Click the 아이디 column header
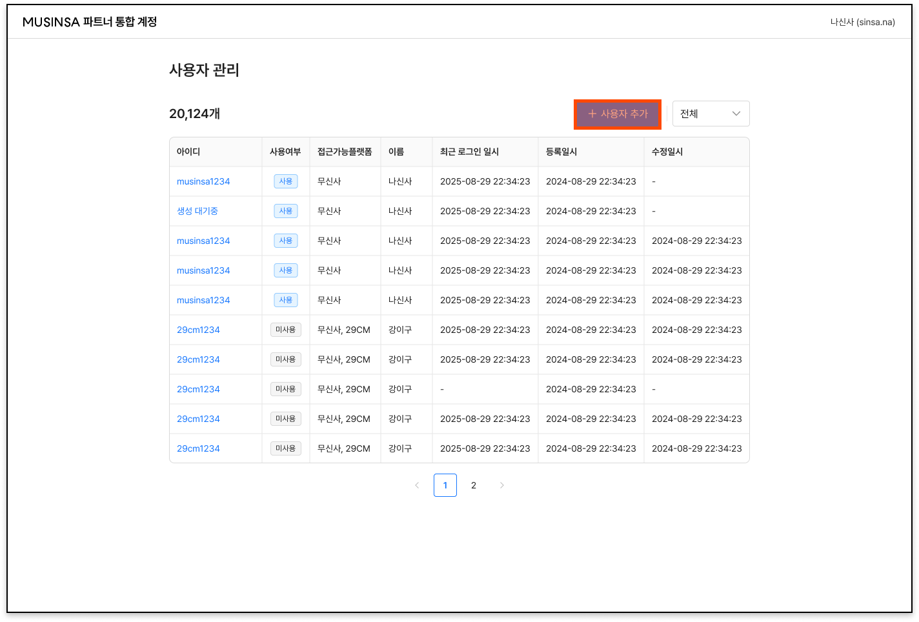The image size is (919, 622). coord(188,152)
